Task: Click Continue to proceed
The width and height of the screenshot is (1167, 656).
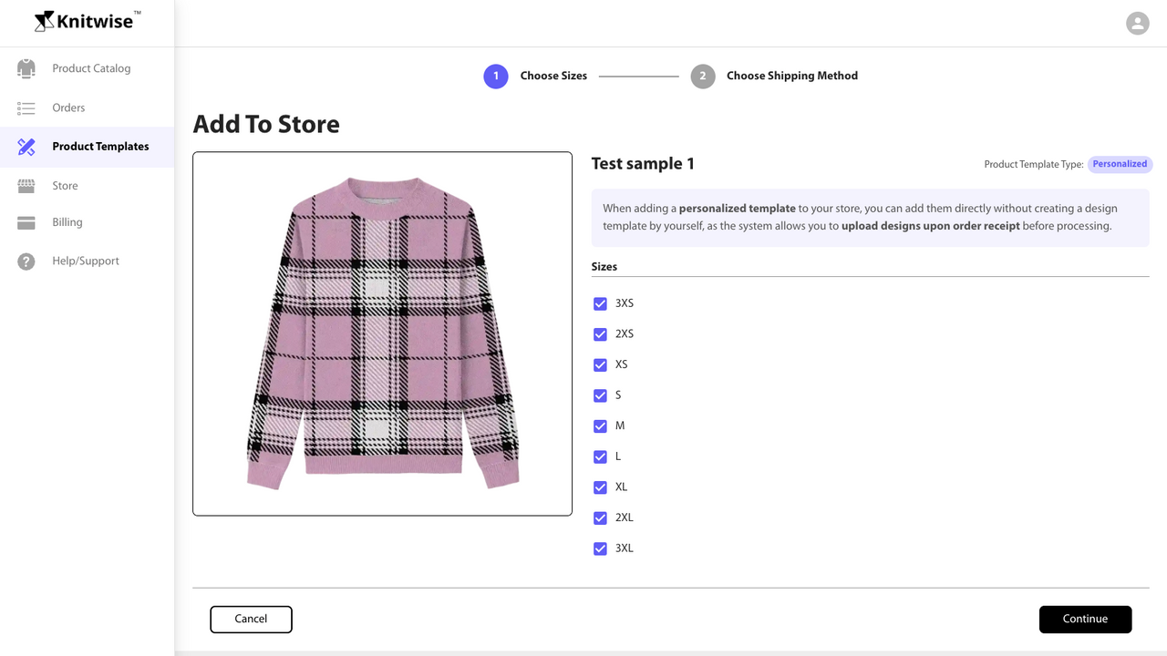Action: pos(1085,619)
